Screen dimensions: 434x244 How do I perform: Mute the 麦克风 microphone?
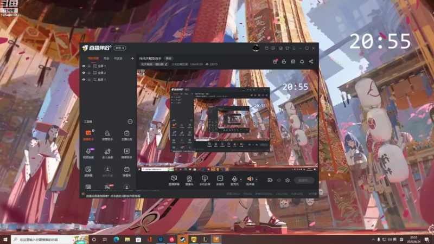[234, 179]
